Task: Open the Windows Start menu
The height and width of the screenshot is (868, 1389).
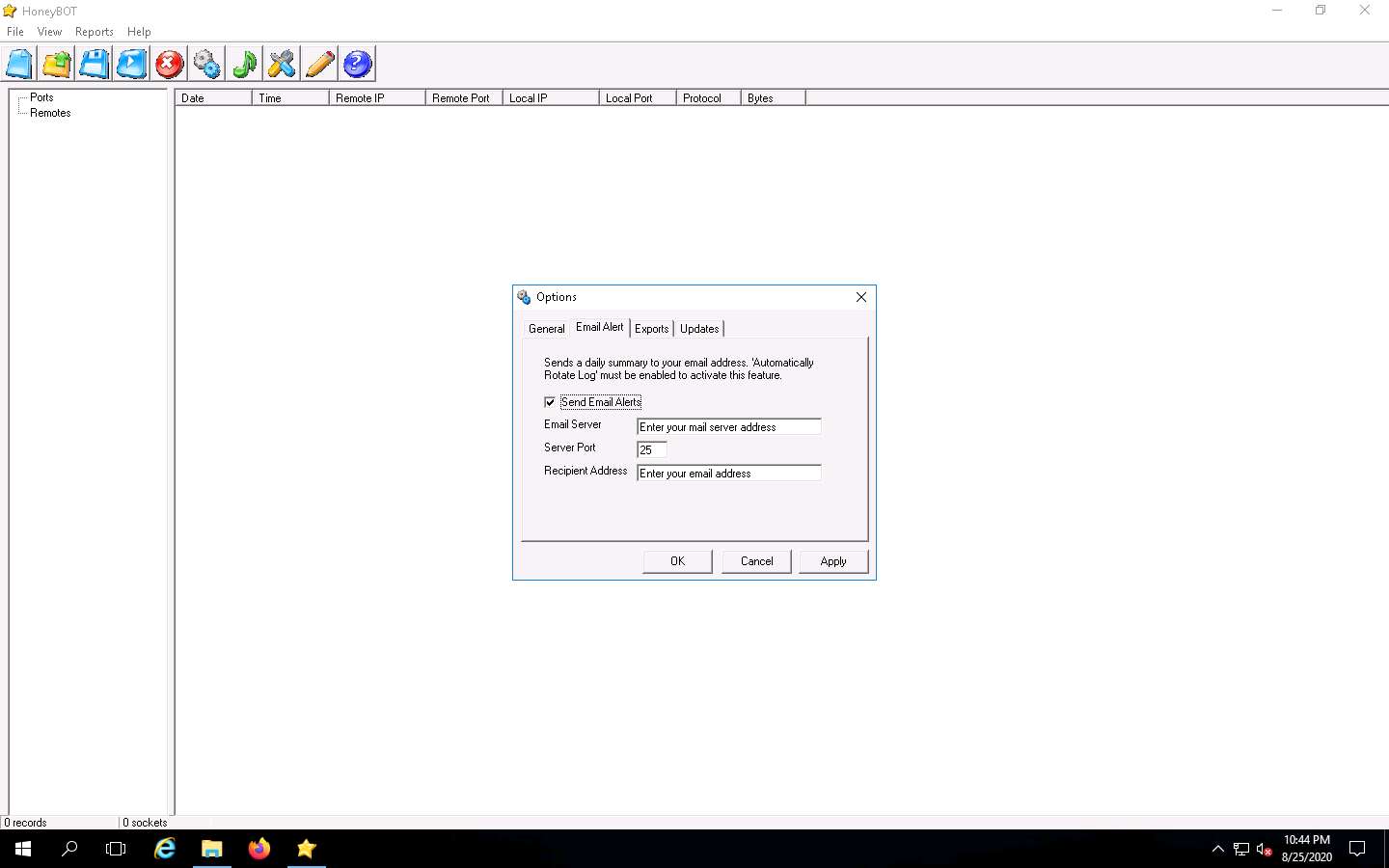Action: pos(23,849)
